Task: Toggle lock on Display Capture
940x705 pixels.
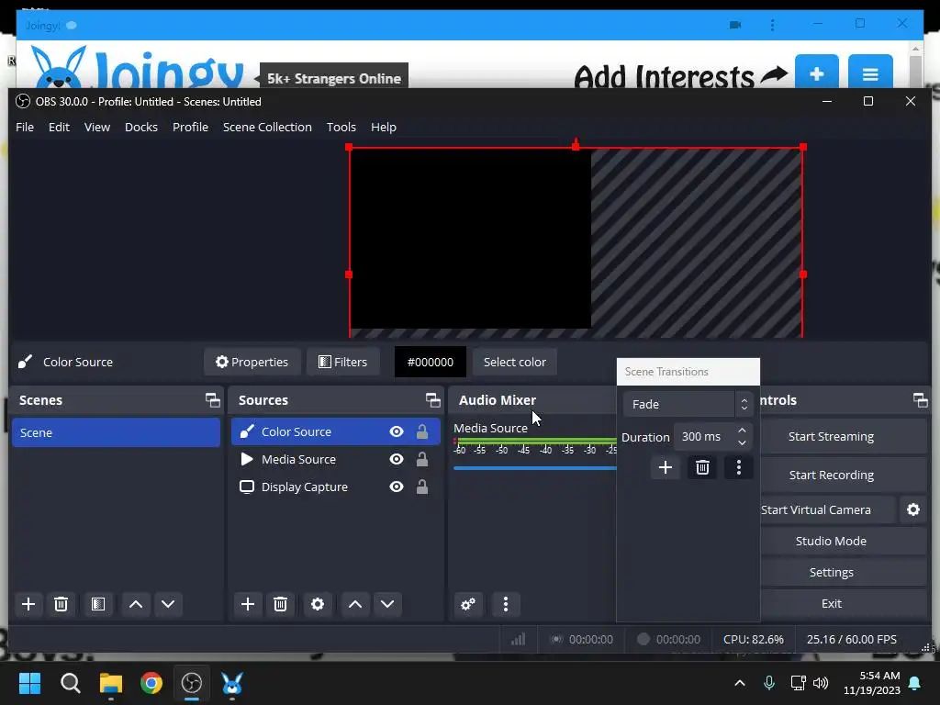Action: [x=422, y=487]
